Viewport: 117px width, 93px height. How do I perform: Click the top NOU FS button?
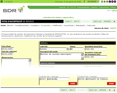(x=77, y=21)
